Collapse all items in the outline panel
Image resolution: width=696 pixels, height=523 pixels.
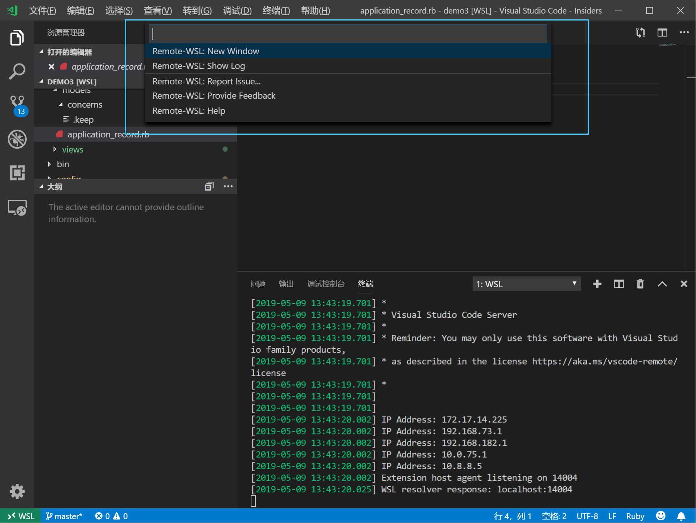click(x=209, y=187)
